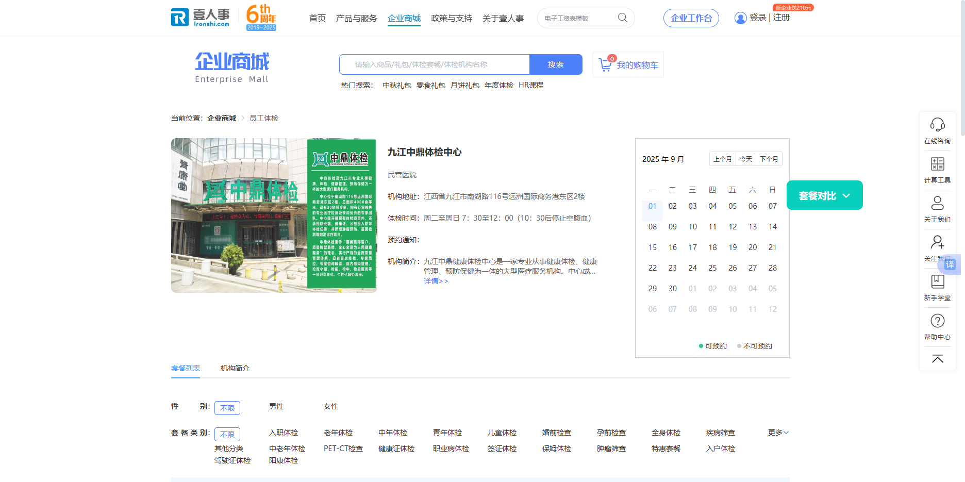Open 帮助中心 question mark icon
Viewport: 965px width, 482px height.
tap(937, 321)
